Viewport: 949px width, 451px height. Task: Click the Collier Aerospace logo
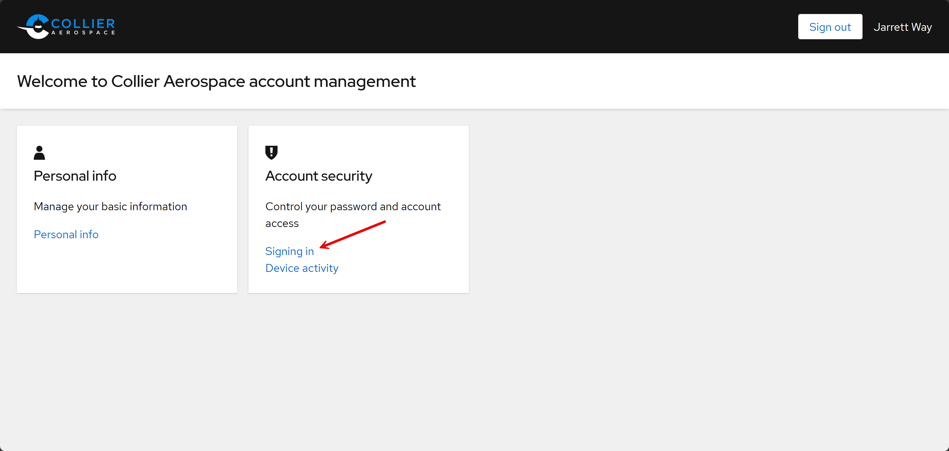pyautogui.click(x=66, y=26)
